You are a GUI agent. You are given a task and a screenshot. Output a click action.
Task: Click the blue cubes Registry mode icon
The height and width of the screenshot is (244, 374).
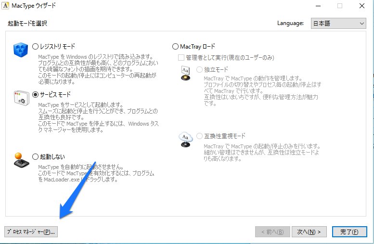(x=21, y=50)
